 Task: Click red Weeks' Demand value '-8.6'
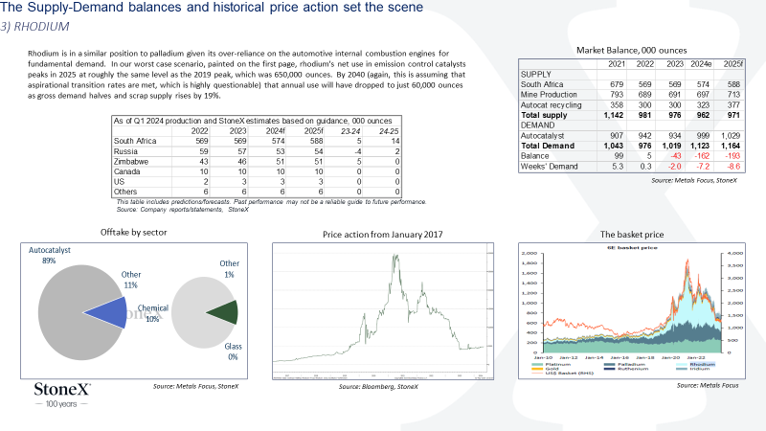pyautogui.click(x=733, y=166)
